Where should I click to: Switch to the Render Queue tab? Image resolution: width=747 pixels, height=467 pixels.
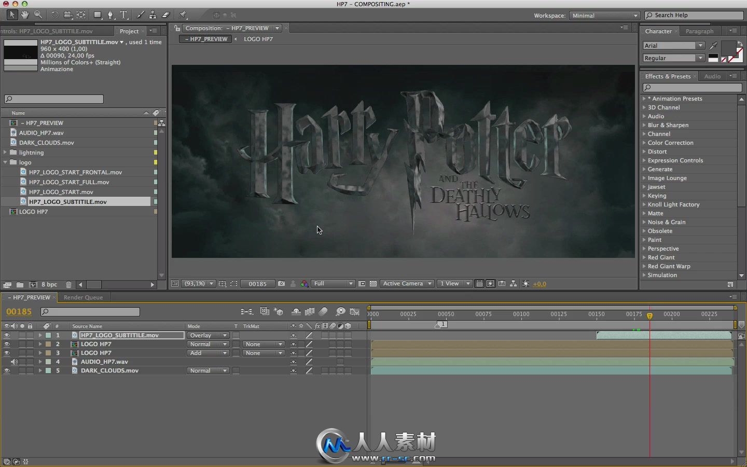pyautogui.click(x=83, y=297)
